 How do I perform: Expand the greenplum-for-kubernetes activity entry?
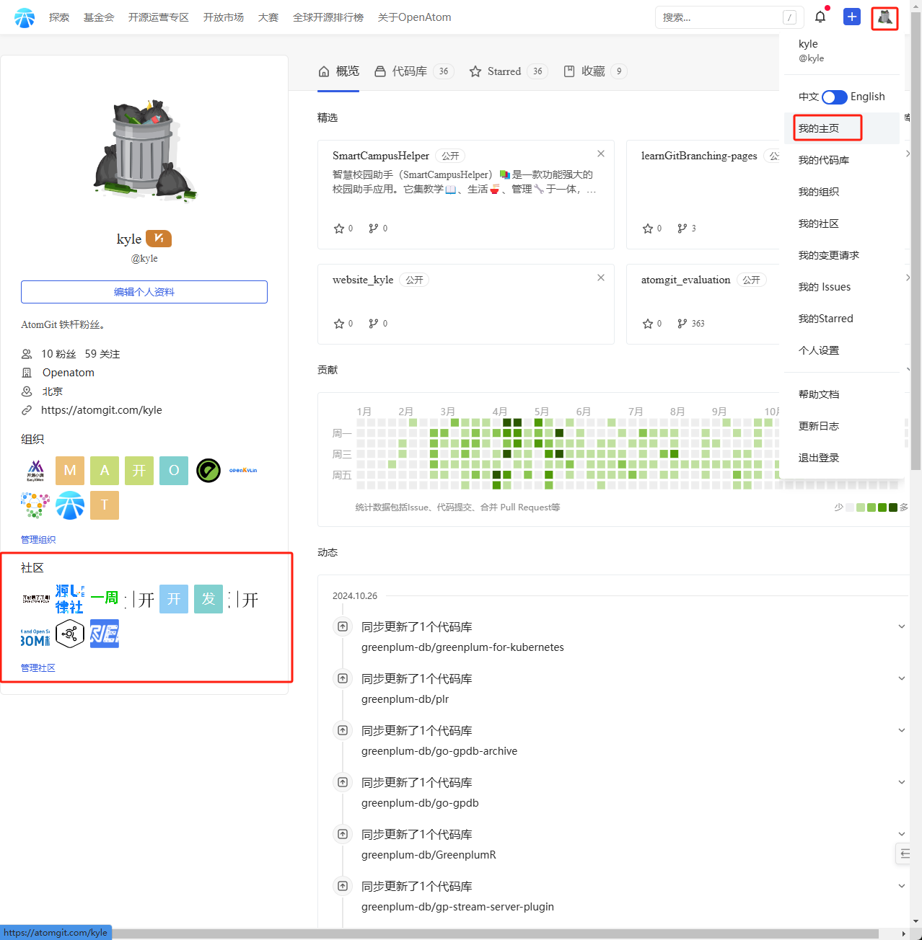tap(902, 626)
